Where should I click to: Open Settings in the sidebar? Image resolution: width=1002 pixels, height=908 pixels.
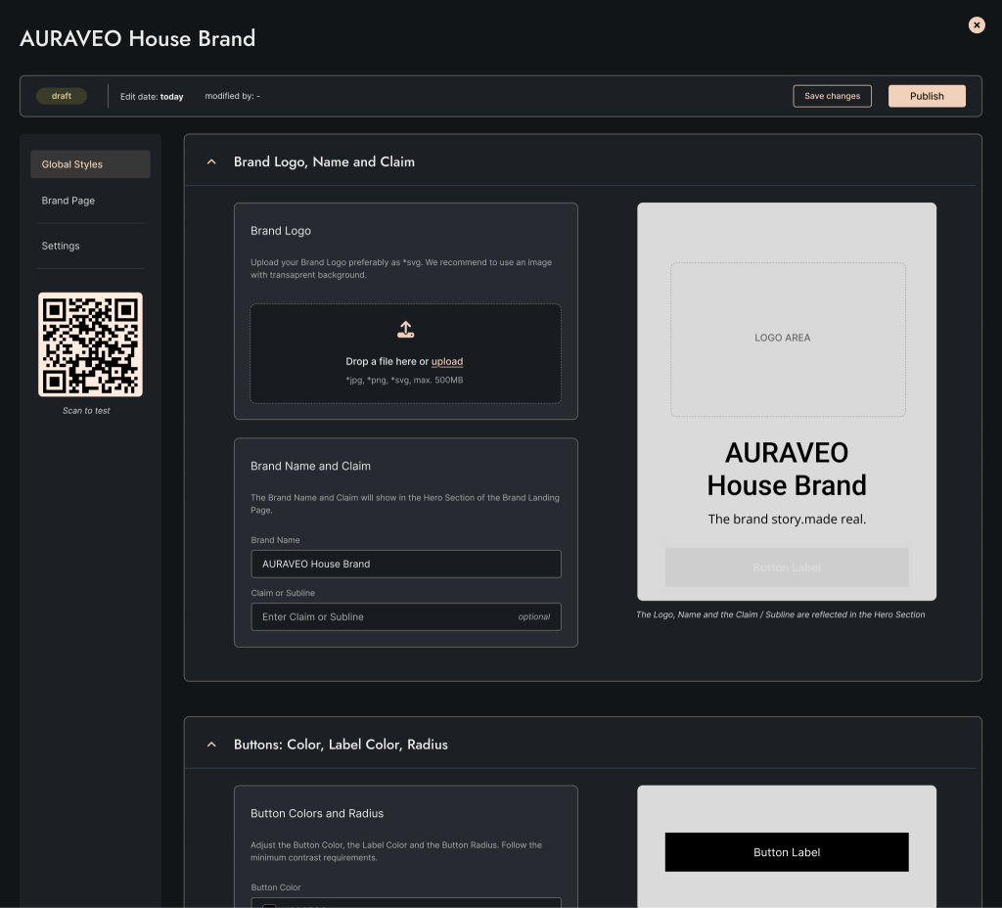pyautogui.click(x=61, y=246)
